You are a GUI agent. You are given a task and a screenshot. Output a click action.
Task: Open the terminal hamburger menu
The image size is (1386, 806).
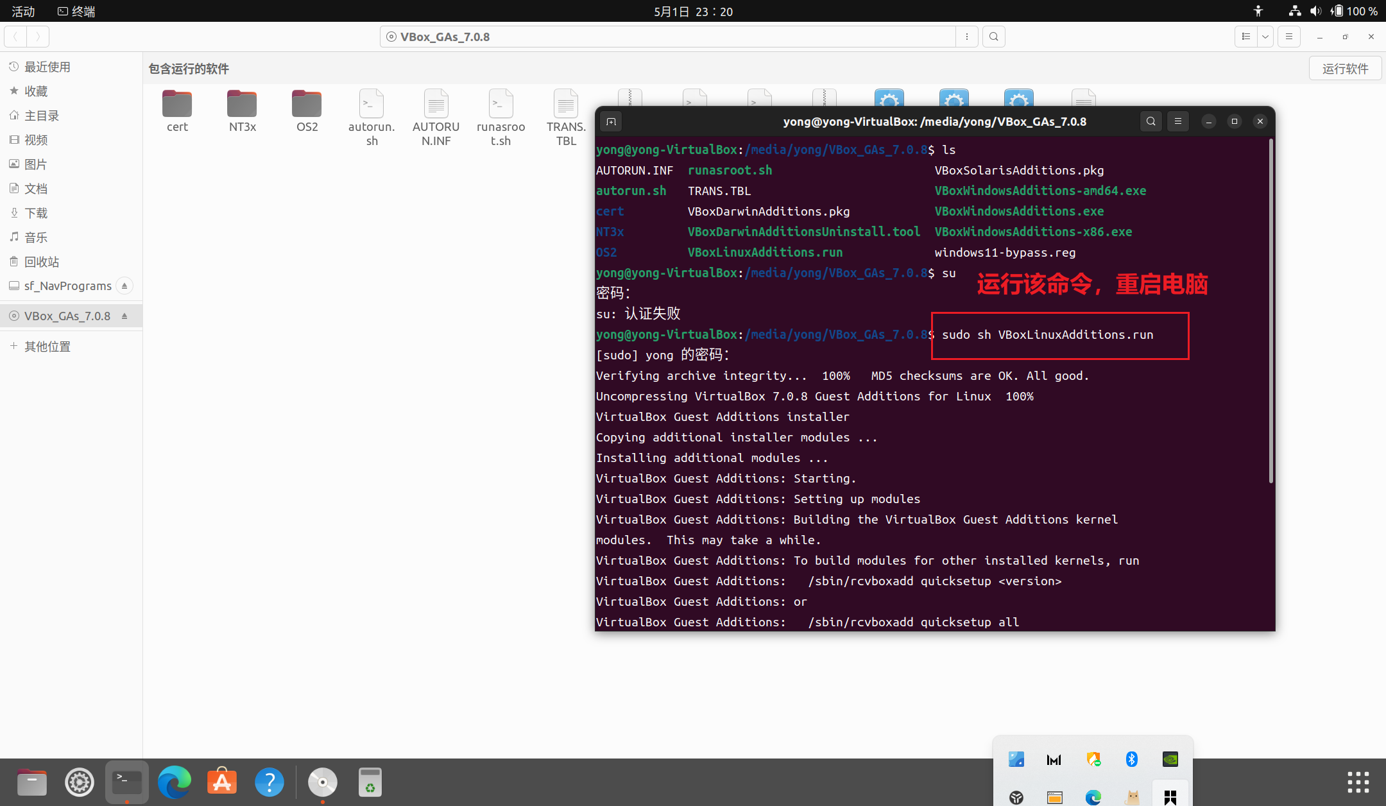(1178, 121)
